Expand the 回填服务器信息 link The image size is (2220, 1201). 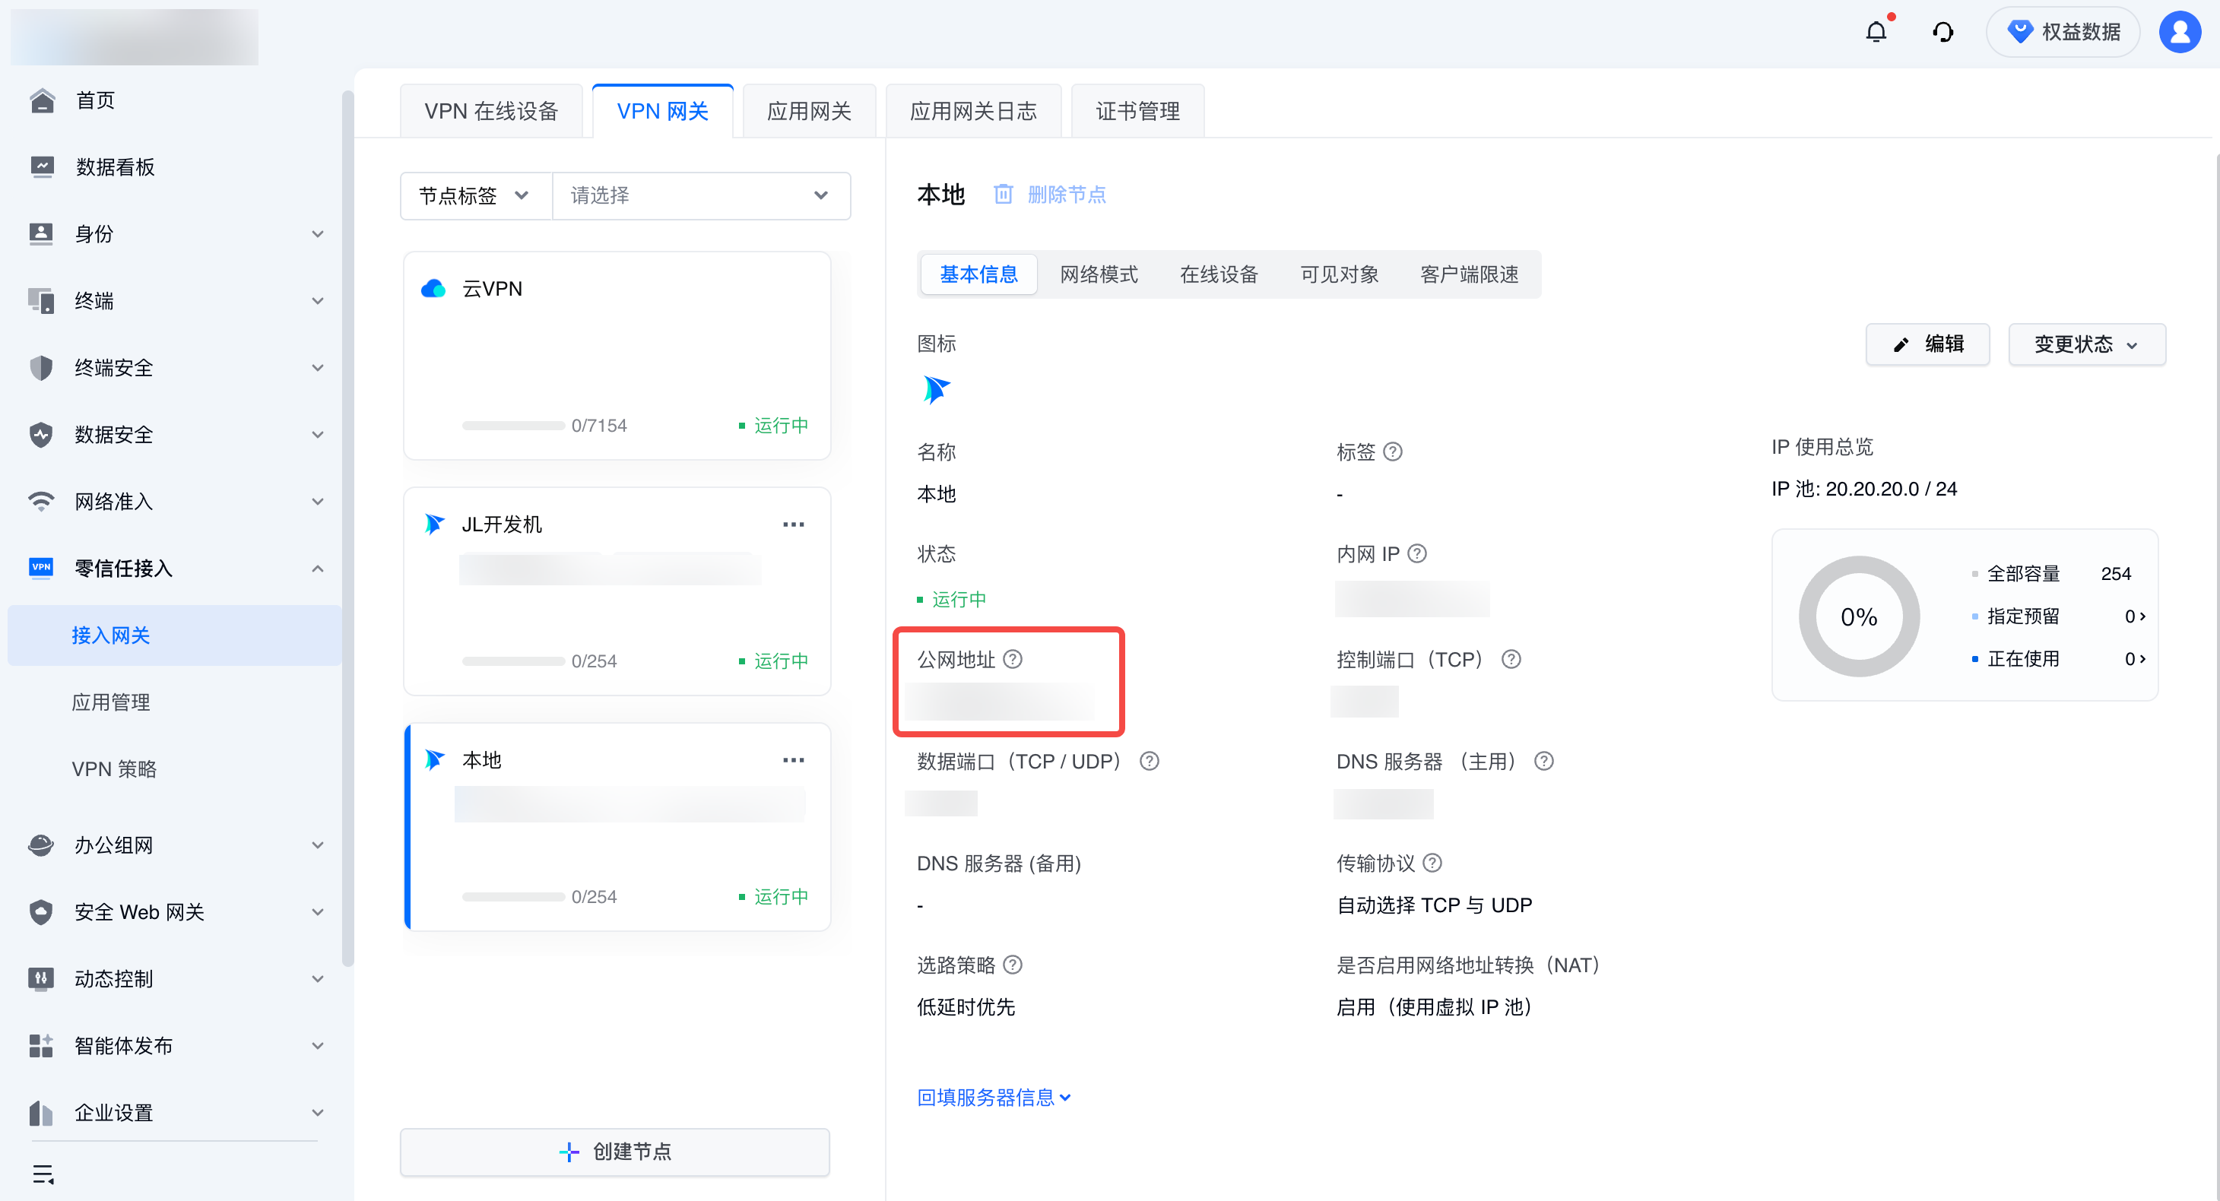point(993,1097)
